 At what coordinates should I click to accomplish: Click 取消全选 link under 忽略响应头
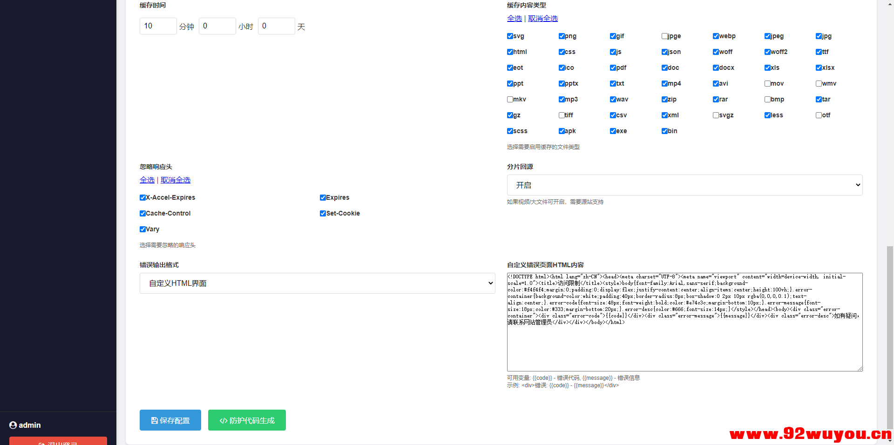point(176,180)
